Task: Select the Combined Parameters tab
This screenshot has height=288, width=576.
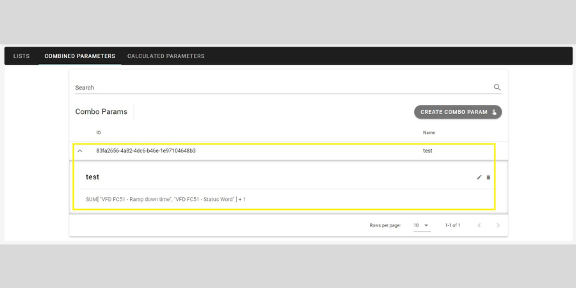Action: pos(80,56)
